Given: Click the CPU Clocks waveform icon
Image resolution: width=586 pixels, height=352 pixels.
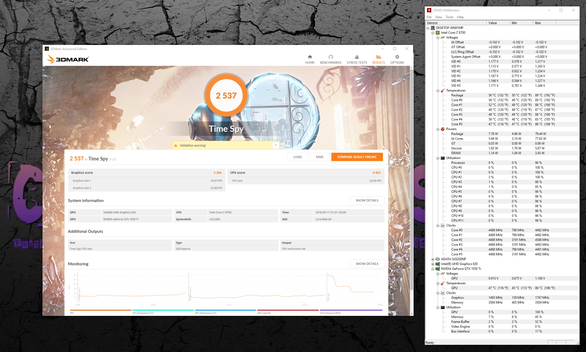Looking at the screenshot, I should (443, 225).
